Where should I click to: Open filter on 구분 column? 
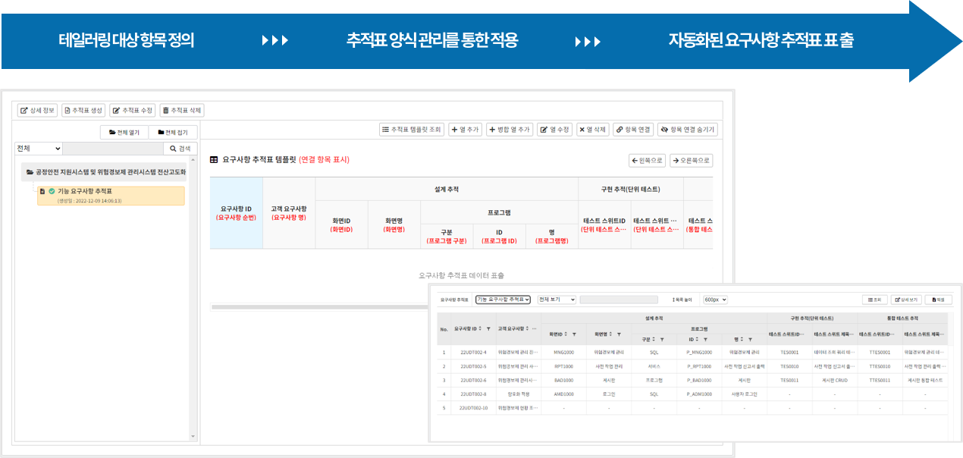tap(662, 340)
